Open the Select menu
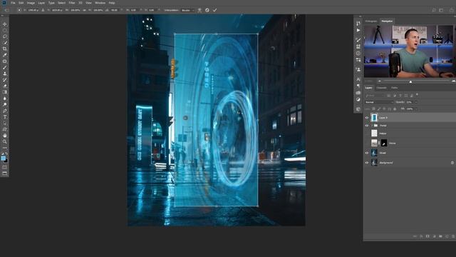The width and height of the screenshot is (456, 257). point(61,3)
